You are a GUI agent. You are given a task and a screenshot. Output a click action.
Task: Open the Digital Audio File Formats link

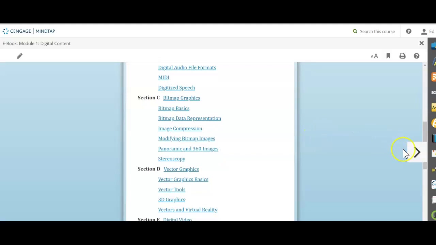tap(187, 67)
